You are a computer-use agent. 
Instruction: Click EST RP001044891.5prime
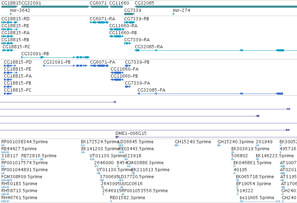tap(24, 170)
